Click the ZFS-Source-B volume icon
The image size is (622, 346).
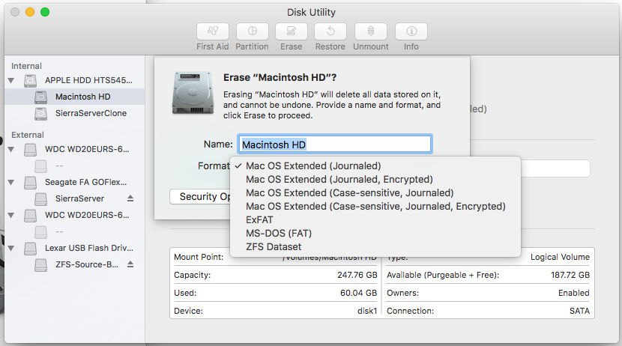(41, 265)
